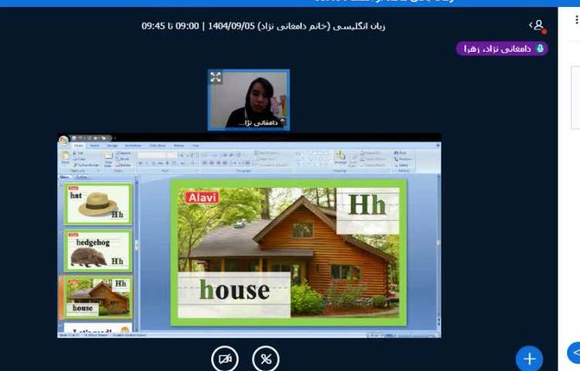580x371 pixels.
Task: Click the Cut command in Clipboard group
Action: [78, 153]
